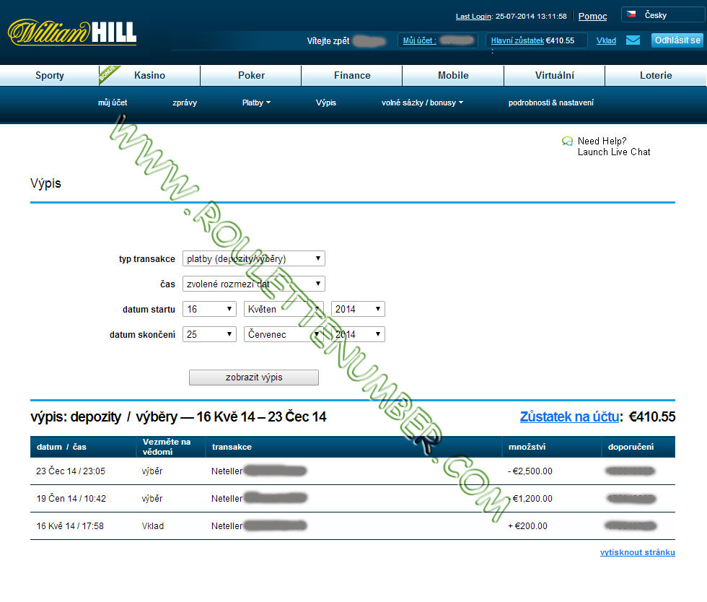The image size is (707, 602).
Task: Click the - €2,500.00 amount
Action: (x=530, y=471)
